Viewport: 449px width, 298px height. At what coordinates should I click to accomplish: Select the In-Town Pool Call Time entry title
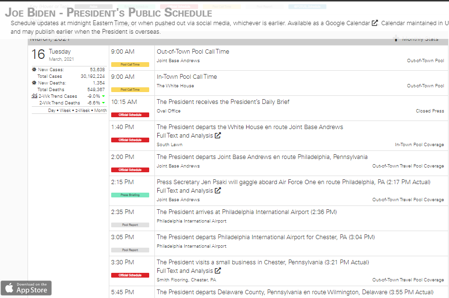click(187, 77)
